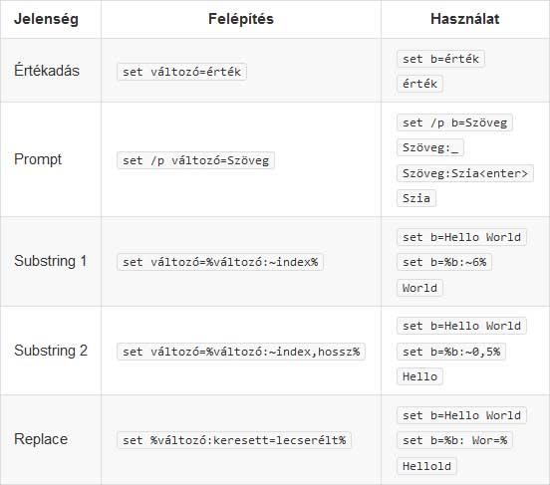
Task: Click the 'set b=%b:~0,5%' snippet
Action: coord(451,352)
